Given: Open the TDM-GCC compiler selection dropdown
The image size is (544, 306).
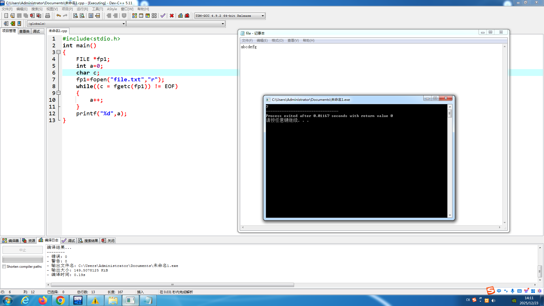Looking at the screenshot, I should (263, 16).
